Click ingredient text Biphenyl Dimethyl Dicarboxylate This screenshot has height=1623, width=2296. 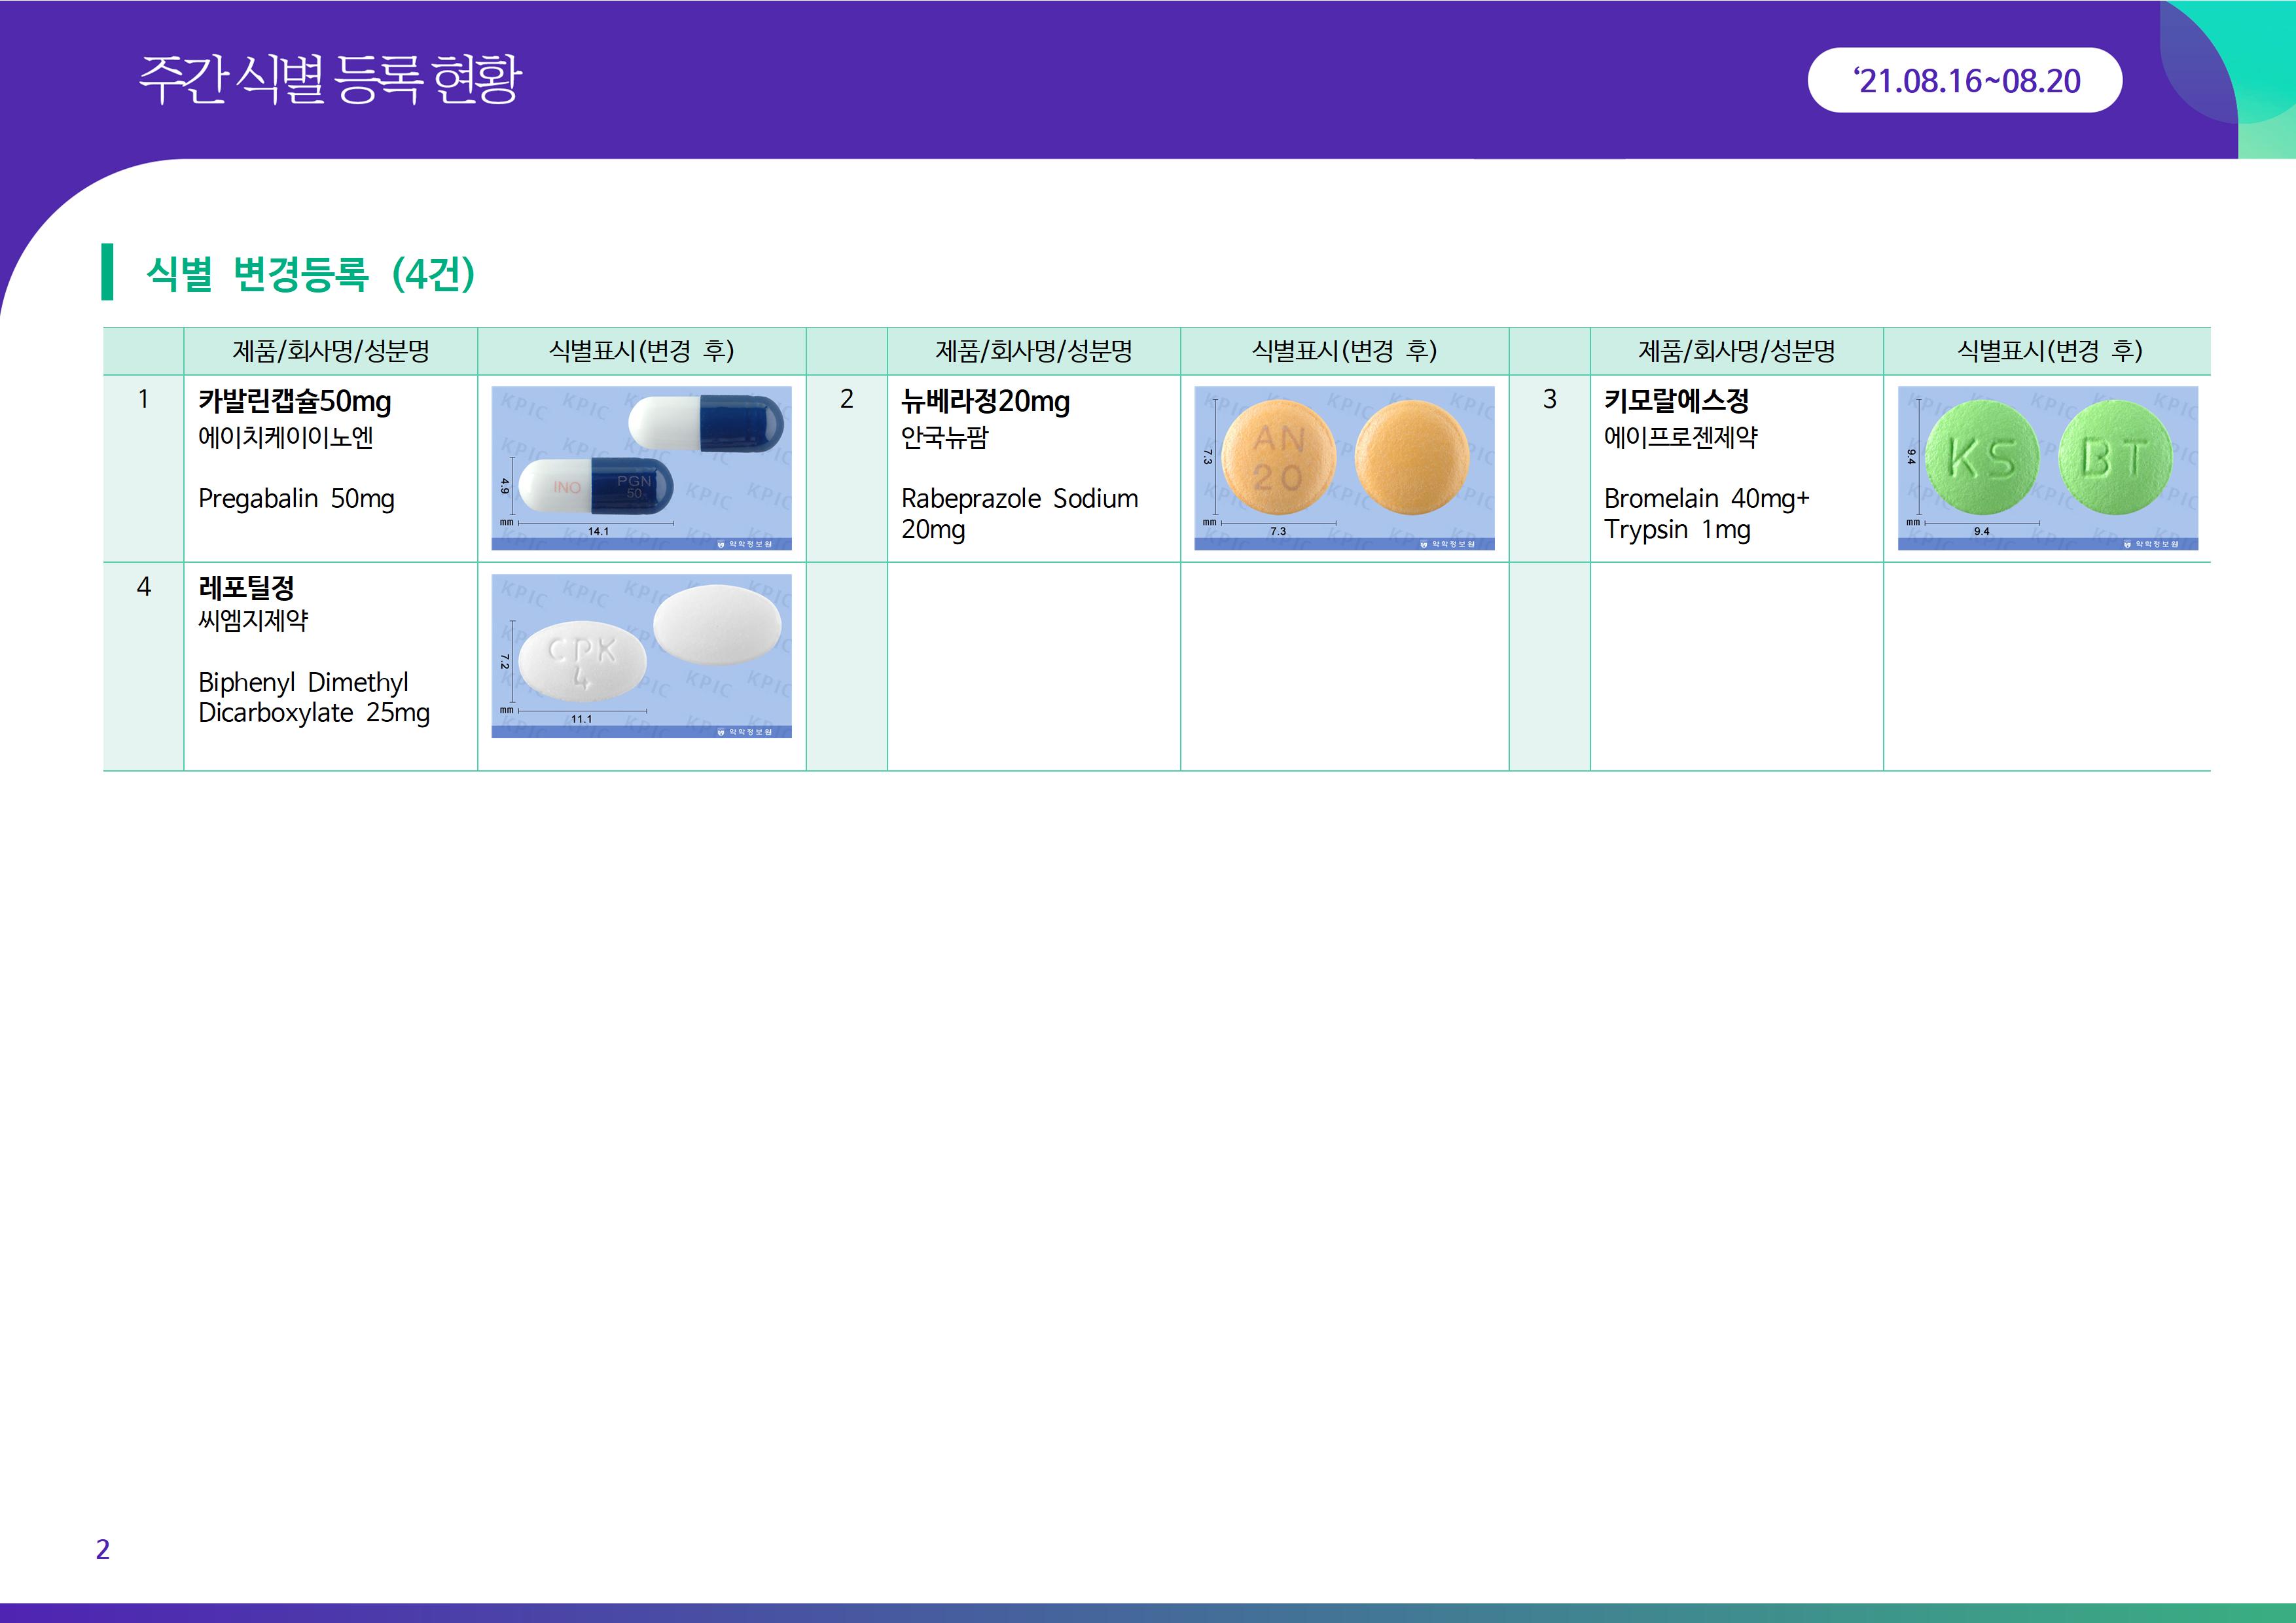(x=313, y=697)
